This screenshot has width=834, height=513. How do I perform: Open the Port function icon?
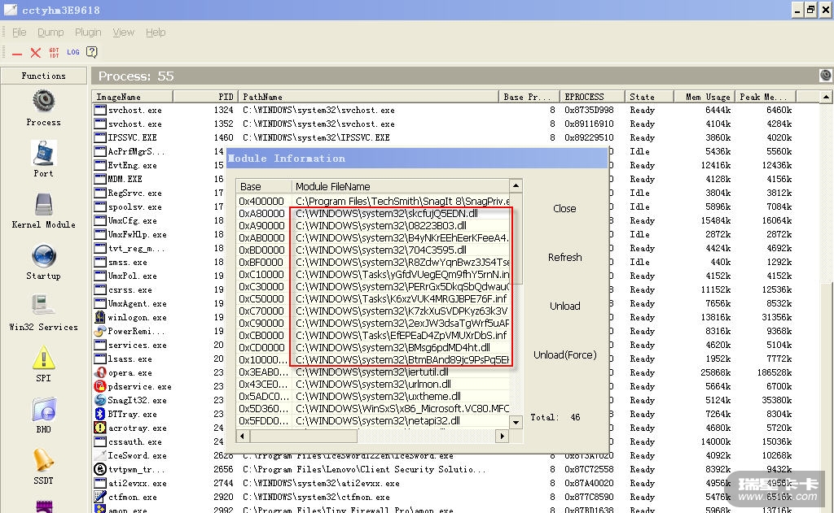pyautogui.click(x=43, y=154)
